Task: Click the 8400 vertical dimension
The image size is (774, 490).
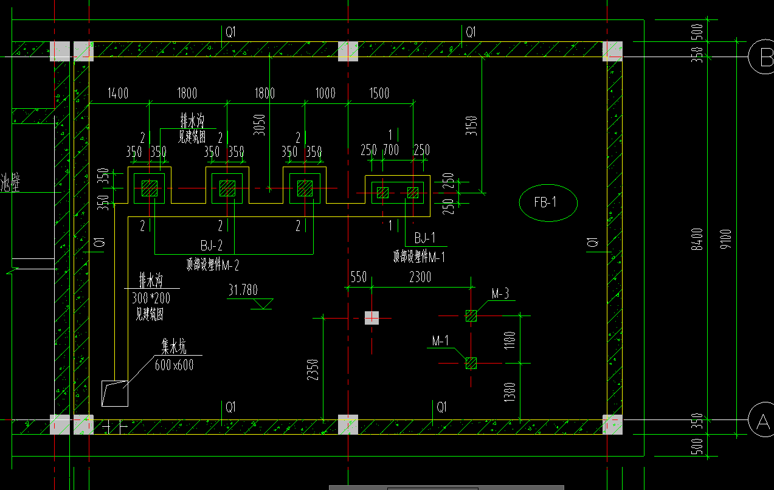Action: pos(697,239)
